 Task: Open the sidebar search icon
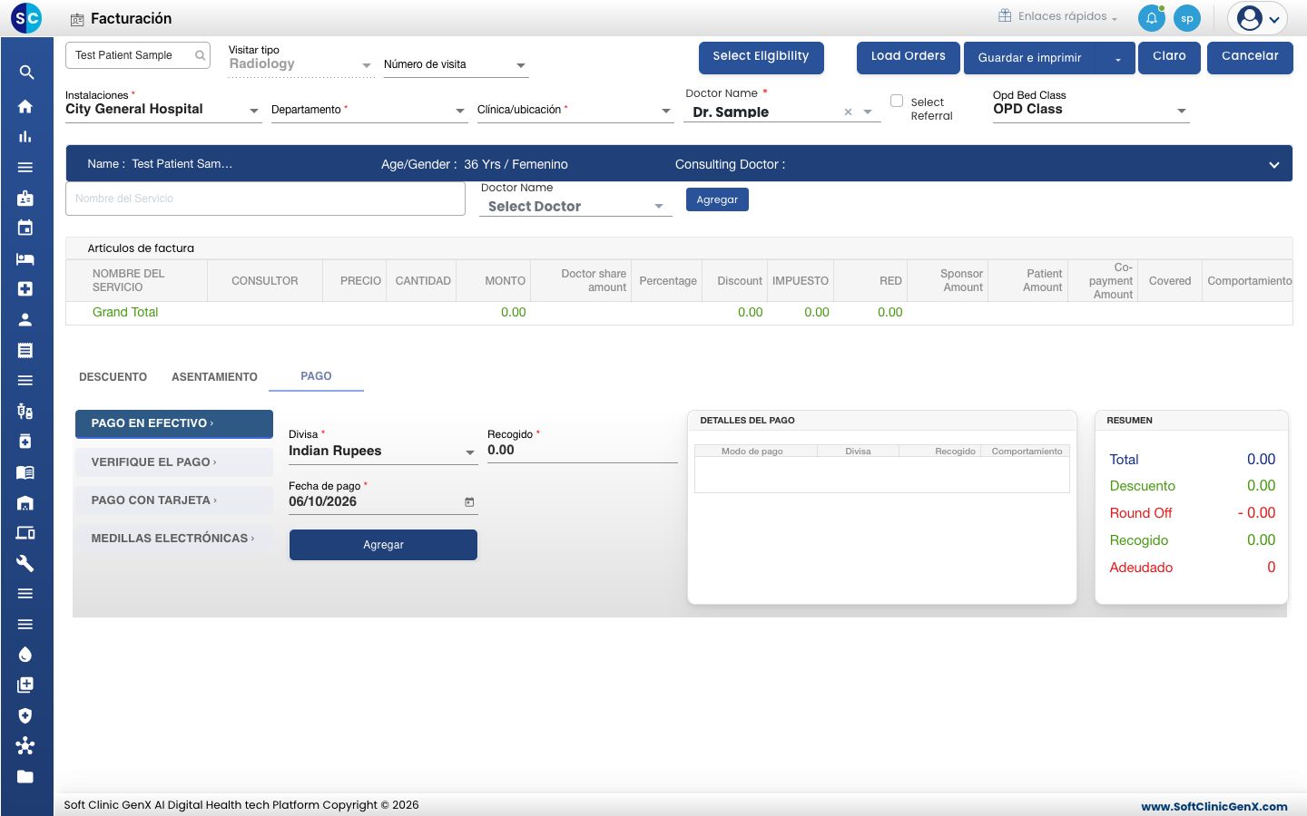[x=26, y=73]
